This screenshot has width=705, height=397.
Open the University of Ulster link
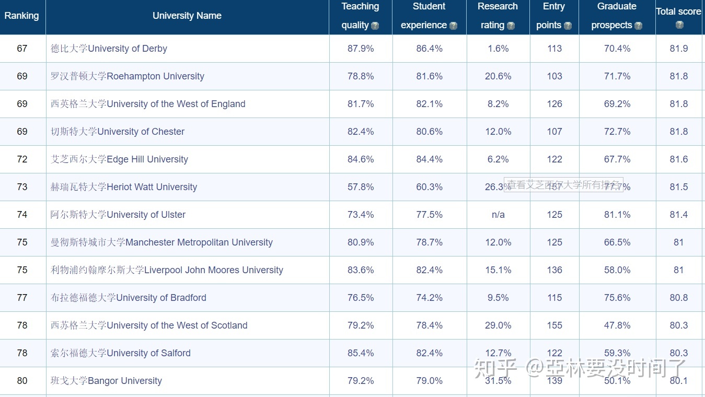pos(118,215)
